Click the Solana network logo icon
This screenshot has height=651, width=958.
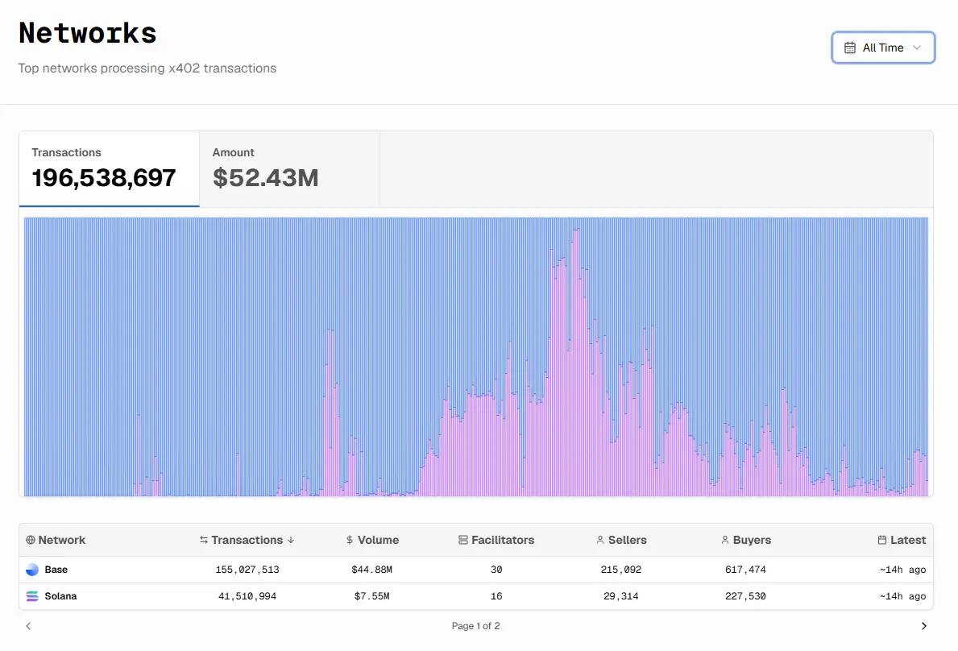coord(32,596)
